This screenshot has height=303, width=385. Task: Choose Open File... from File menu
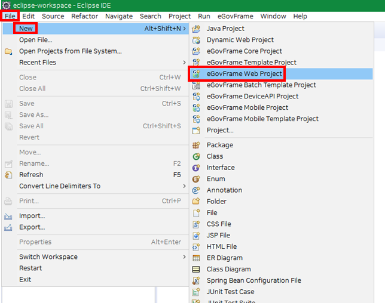(x=95, y=40)
